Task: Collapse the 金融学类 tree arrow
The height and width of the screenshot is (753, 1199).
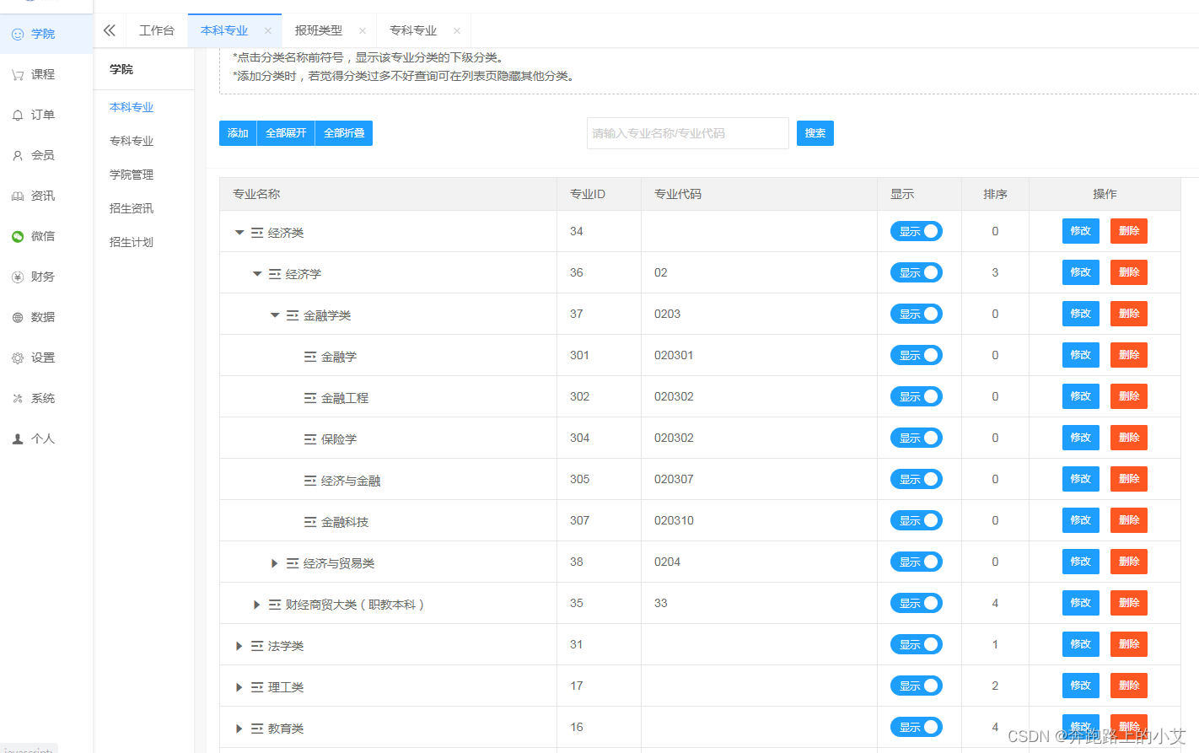Action: click(275, 315)
